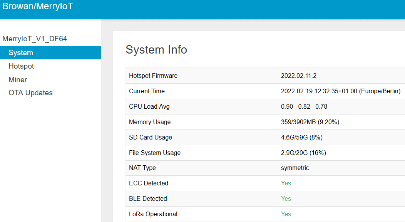Click the Hotspot Firmware row label
This screenshot has width=405, height=222.
[153, 76]
